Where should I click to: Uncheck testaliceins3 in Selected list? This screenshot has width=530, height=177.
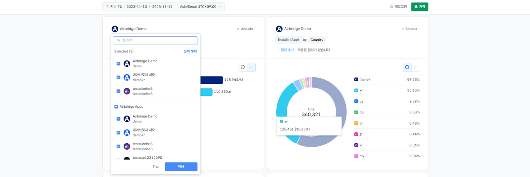tap(118, 91)
